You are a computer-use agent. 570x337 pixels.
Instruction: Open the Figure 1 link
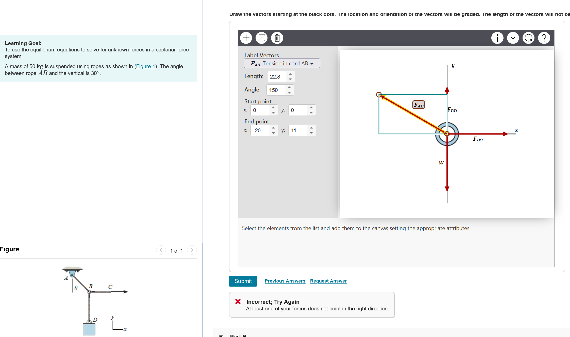(145, 66)
